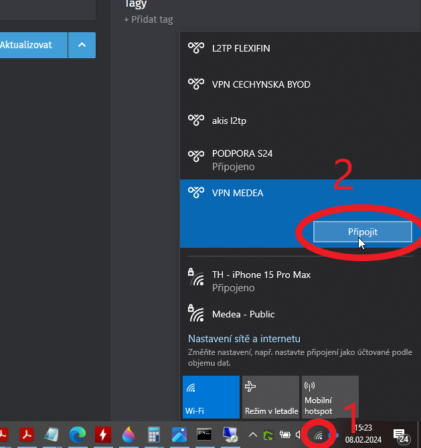The width and height of the screenshot is (421, 448).
Task: Select the akis l2tp VPN entry
Action: click(x=301, y=121)
